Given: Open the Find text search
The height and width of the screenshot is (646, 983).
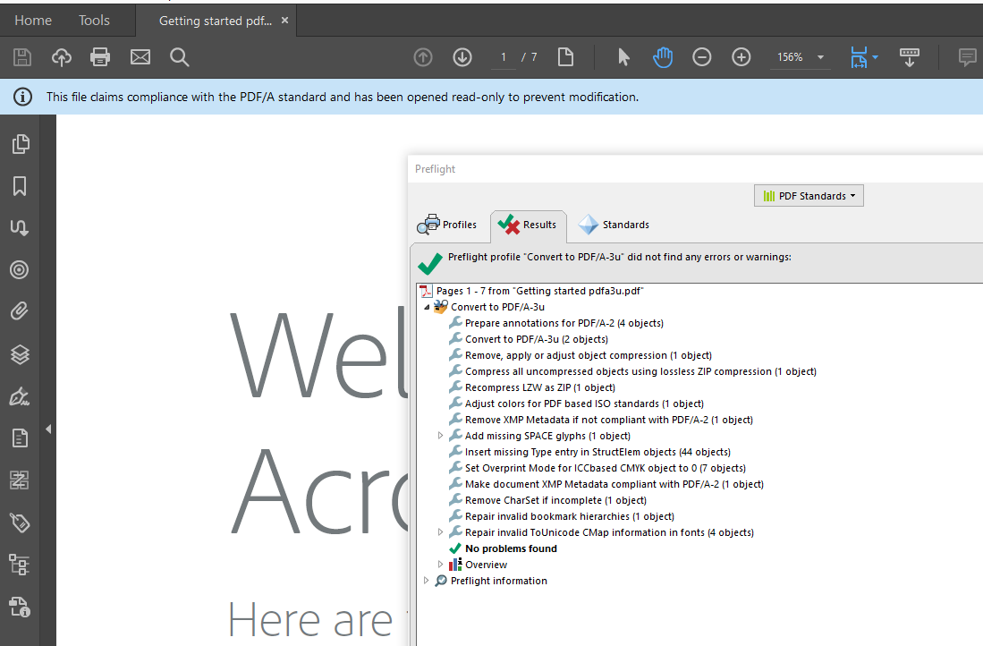Looking at the screenshot, I should pyautogui.click(x=179, y=57).
